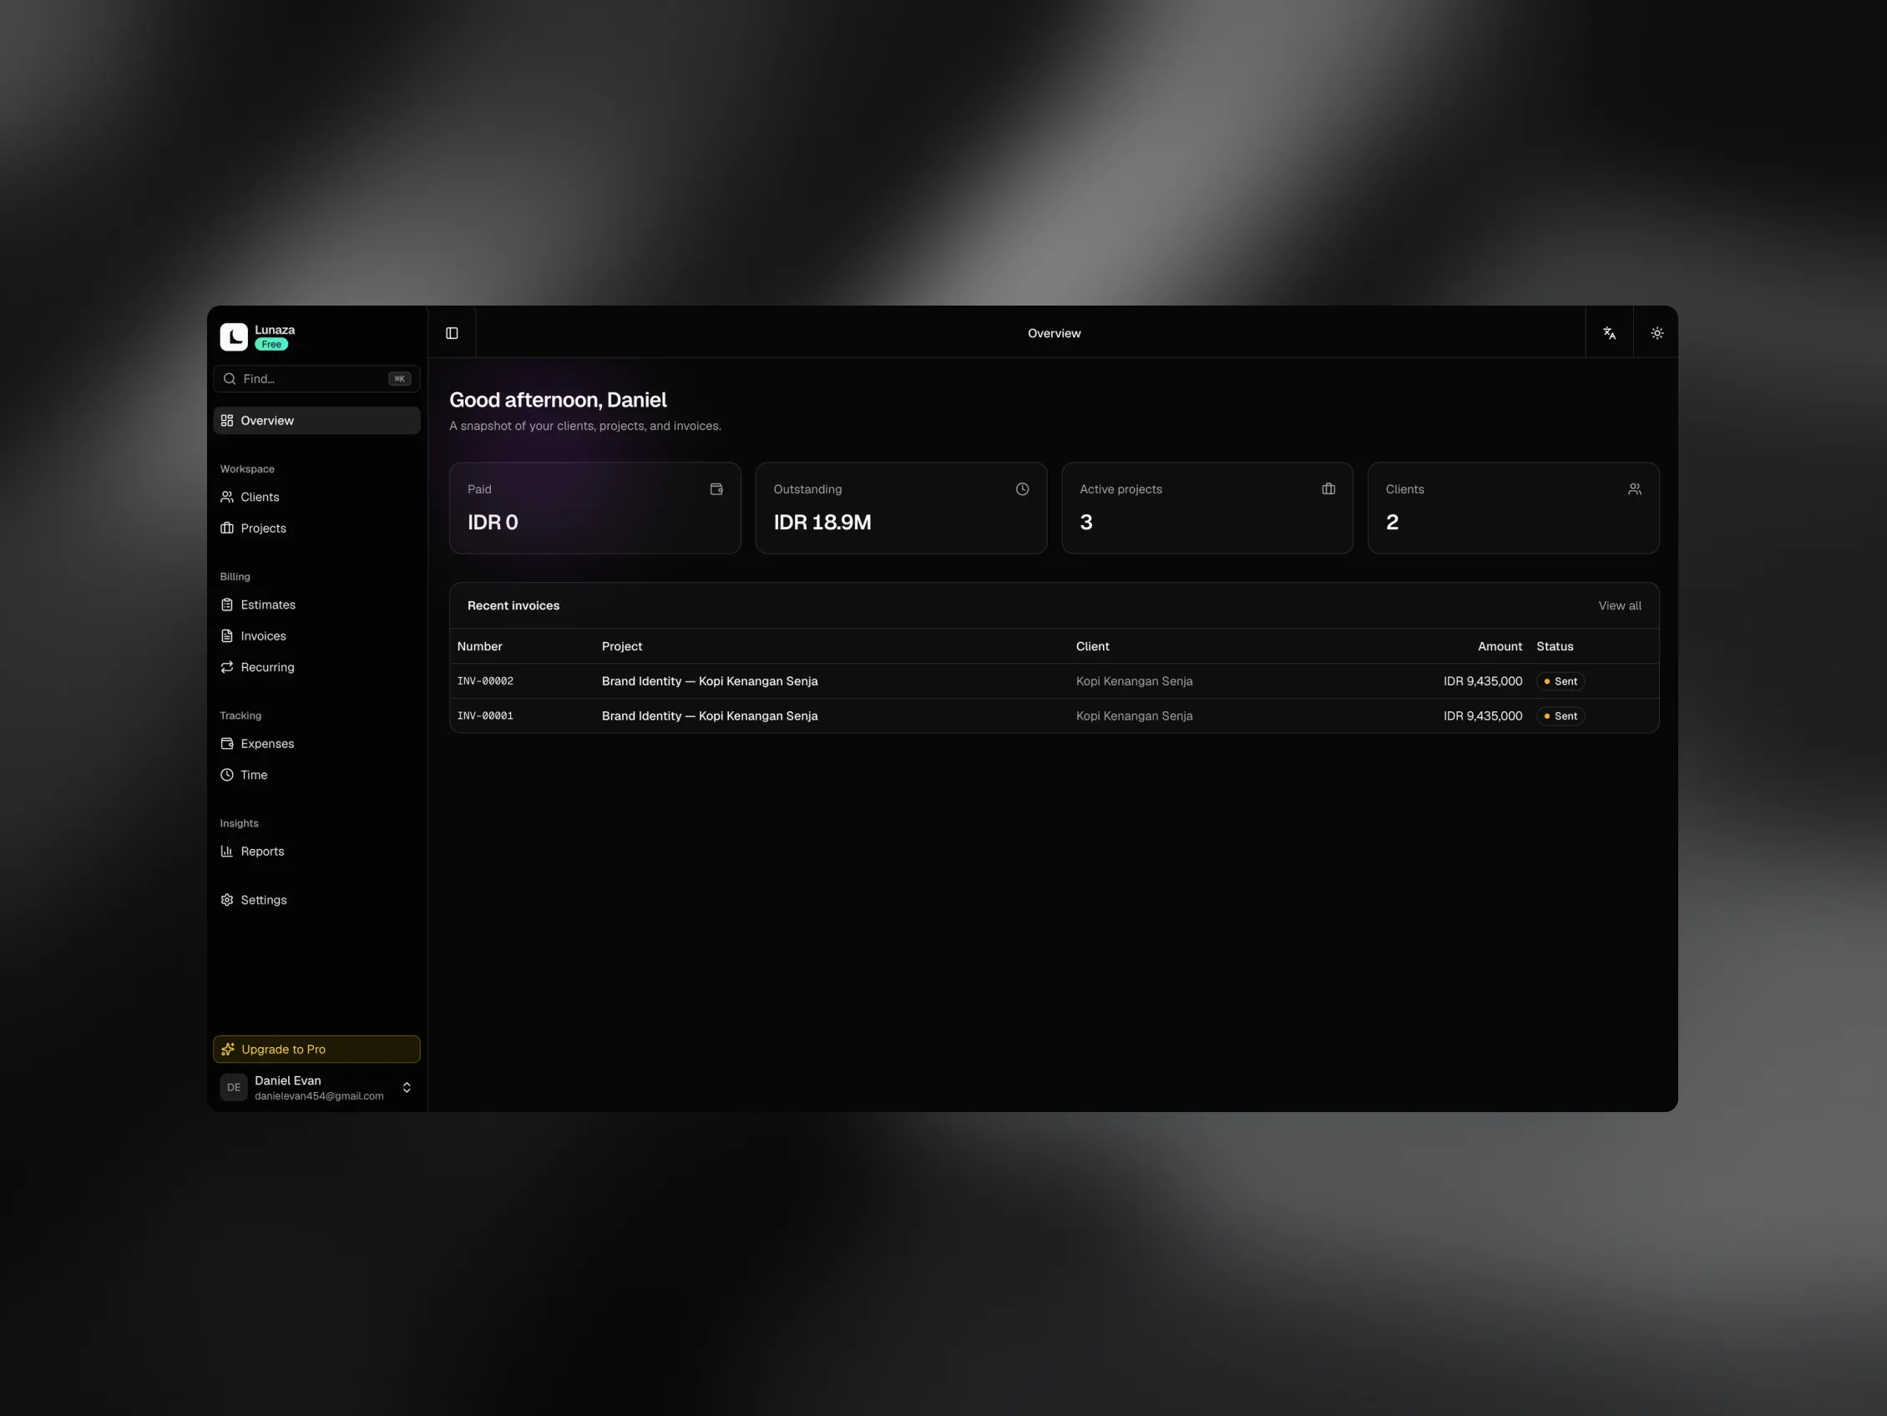
Task: Open Invoices in the sidebar
Action: click(316, 636)
